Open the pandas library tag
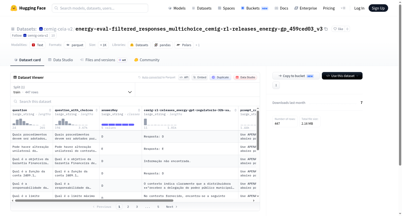 point(162,45)
